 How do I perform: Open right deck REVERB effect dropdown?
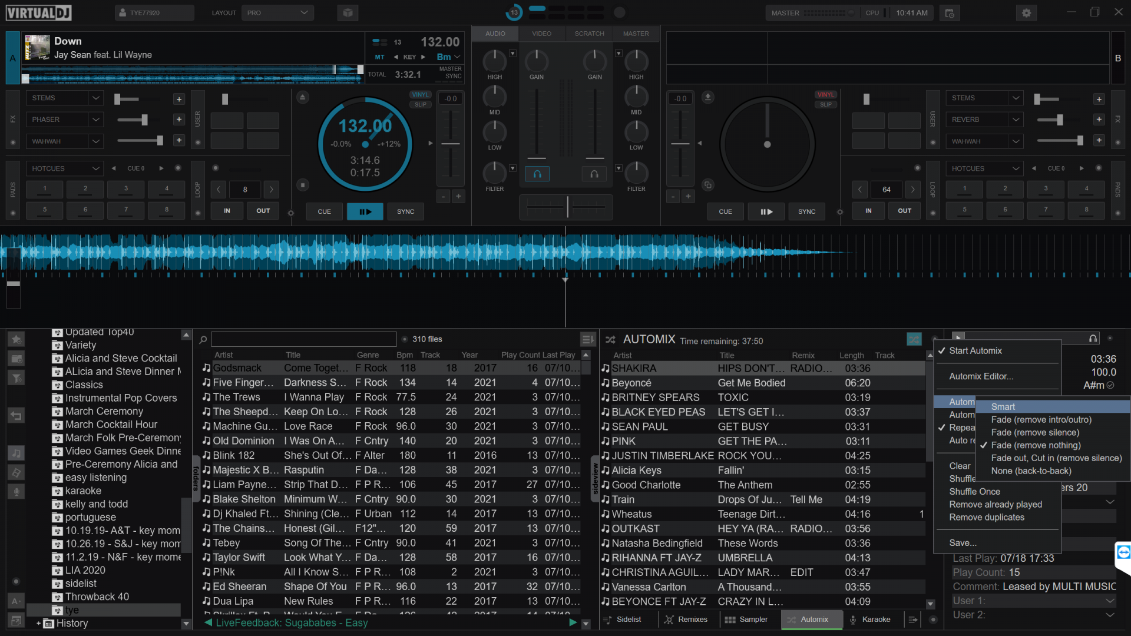(985, 120)
